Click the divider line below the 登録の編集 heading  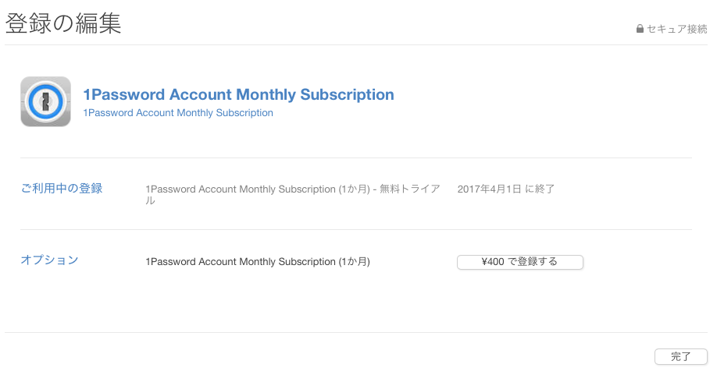click(x=356, y=44)
